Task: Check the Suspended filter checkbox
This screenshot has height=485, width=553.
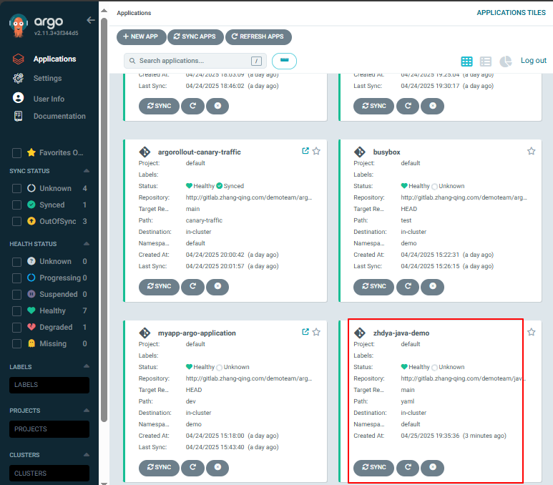Action: click(16, 295)
